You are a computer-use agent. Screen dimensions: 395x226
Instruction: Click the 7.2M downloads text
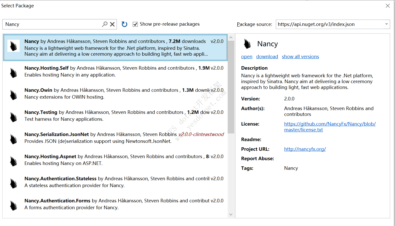[x=187, y=41]
